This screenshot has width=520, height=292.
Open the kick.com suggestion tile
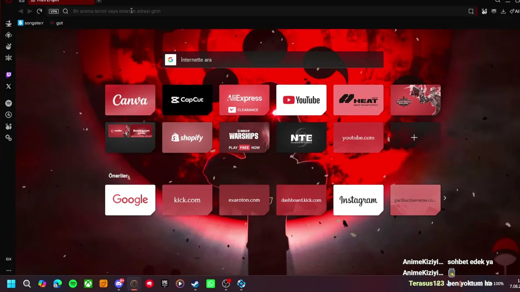click(187, 200)
